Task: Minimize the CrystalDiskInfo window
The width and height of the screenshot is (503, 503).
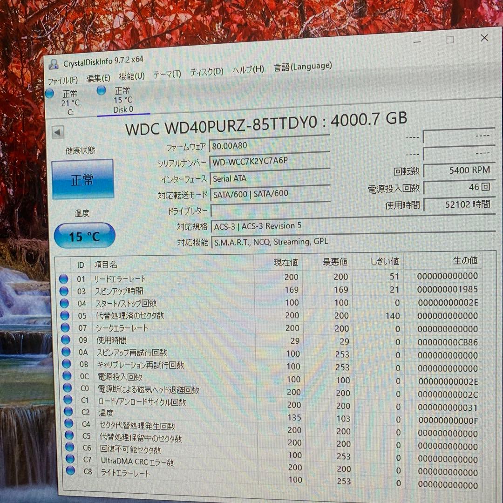Action: pyautogui.click(x=417, y=42)
